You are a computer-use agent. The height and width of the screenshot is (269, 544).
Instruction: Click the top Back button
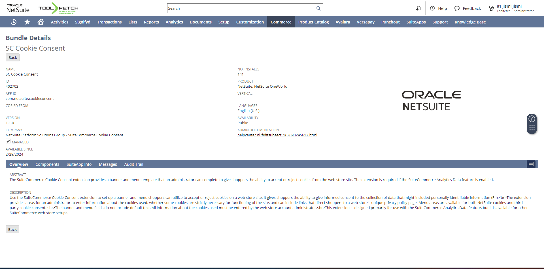coord(13,57)
